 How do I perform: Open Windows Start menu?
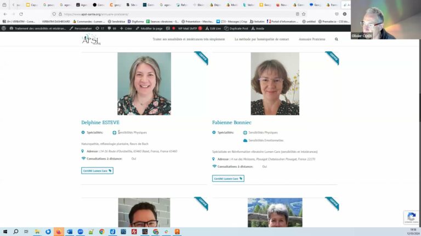click(x=5, y=232)
